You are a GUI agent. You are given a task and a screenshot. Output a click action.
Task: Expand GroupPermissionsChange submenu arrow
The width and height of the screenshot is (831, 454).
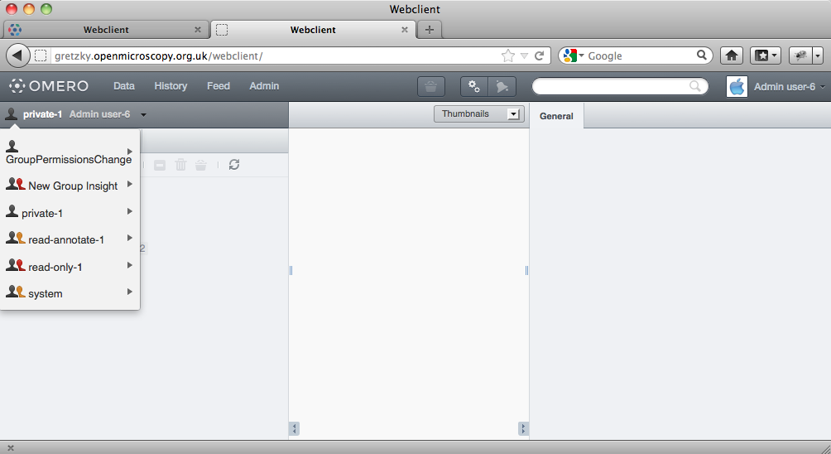pyautogui.click(x=130, y=151)
